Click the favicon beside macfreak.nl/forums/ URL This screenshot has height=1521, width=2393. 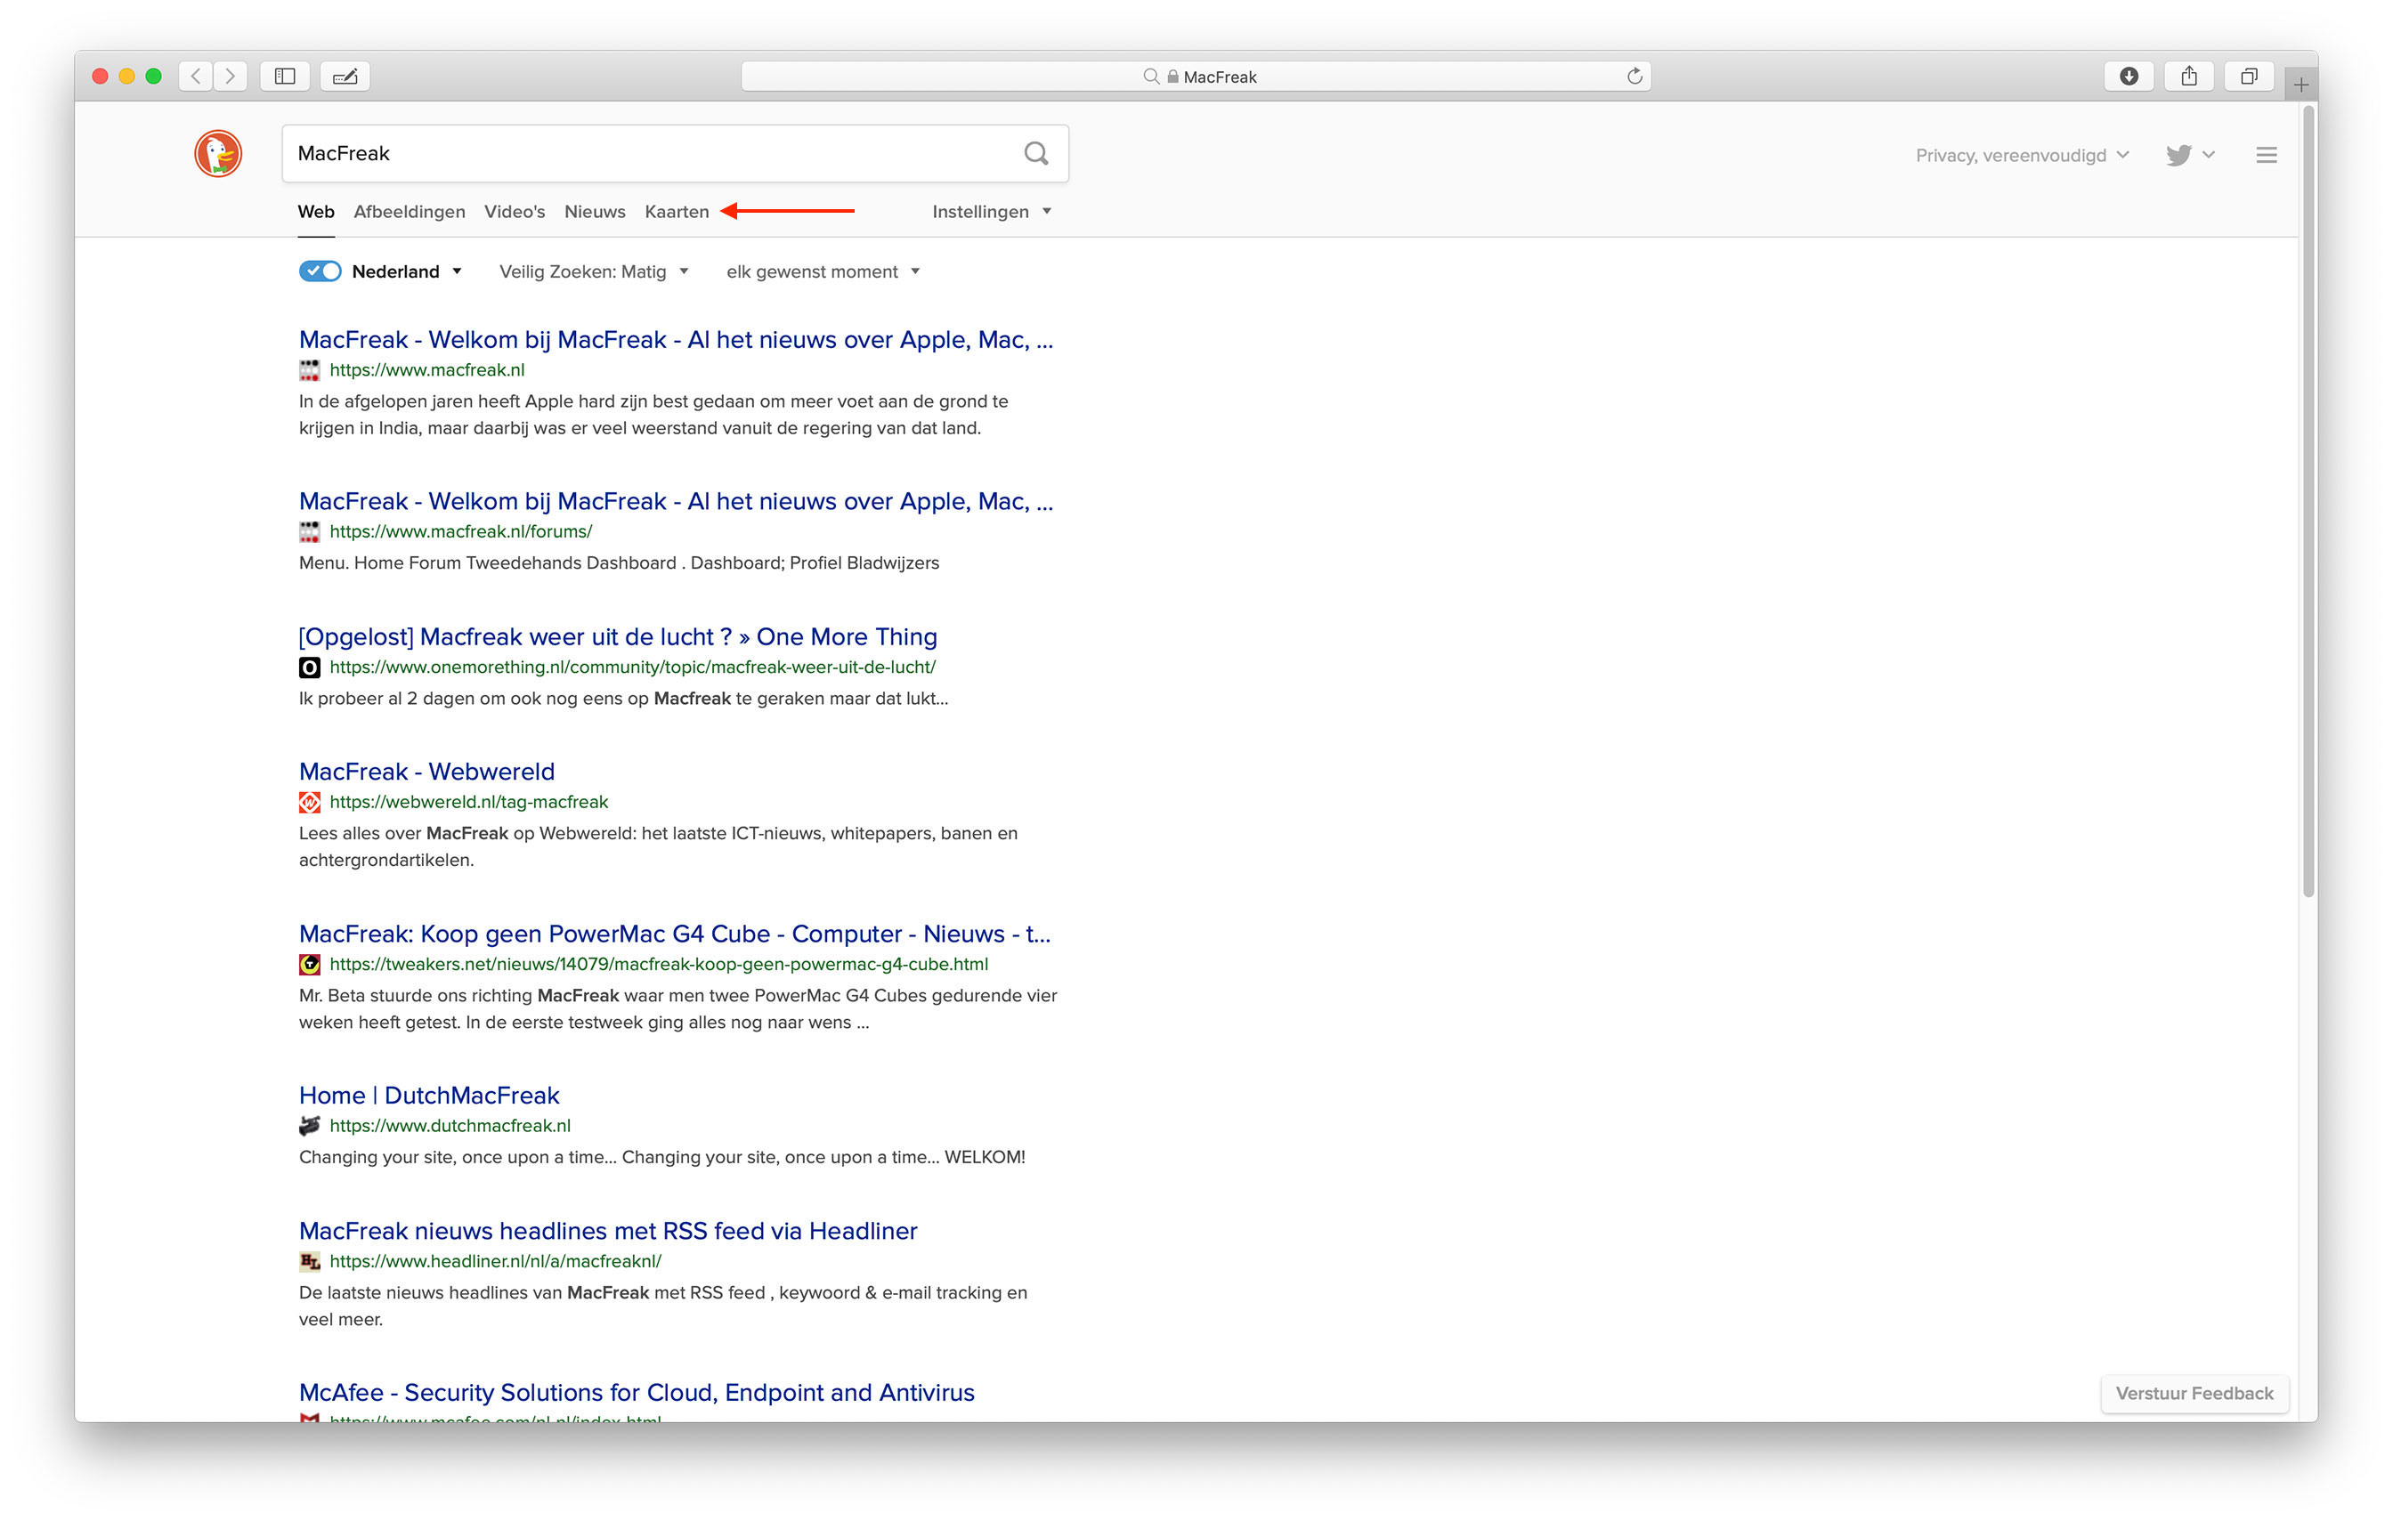click(310, 531)
